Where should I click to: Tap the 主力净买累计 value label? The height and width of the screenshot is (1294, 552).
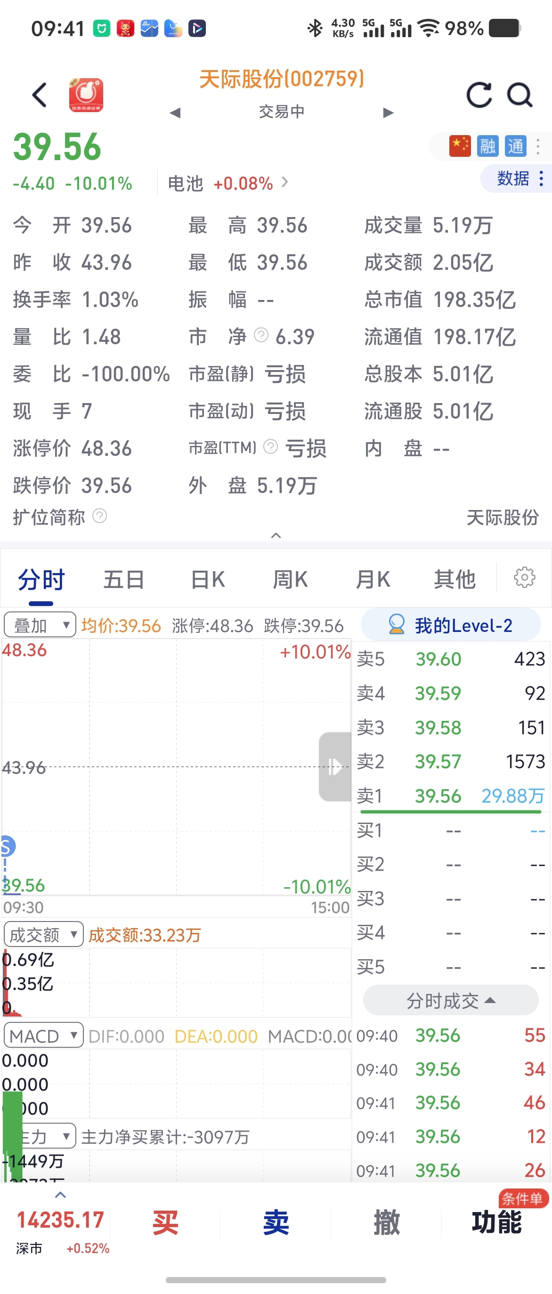[x=165, y=1137]
